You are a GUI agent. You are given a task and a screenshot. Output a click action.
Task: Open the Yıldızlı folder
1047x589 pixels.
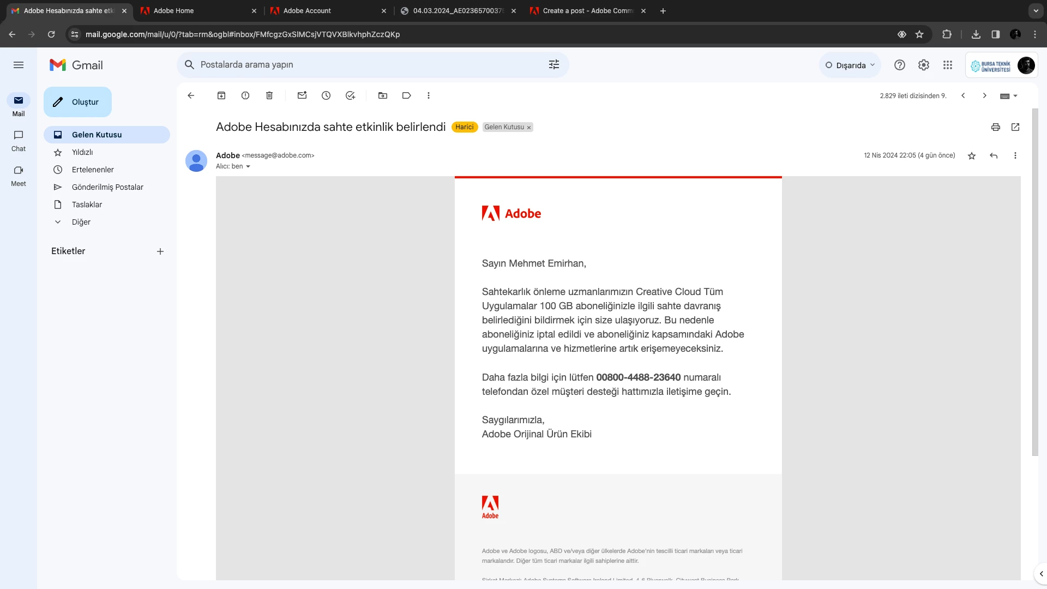(x=107, y=152)
